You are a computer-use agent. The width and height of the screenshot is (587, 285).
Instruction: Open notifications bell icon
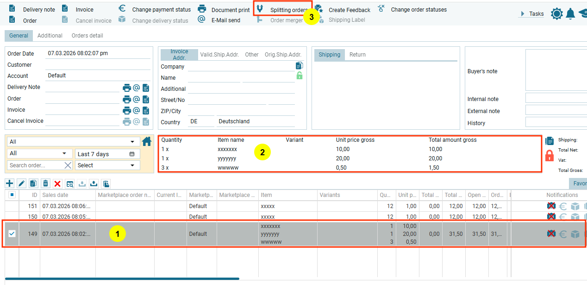[570, 14]
